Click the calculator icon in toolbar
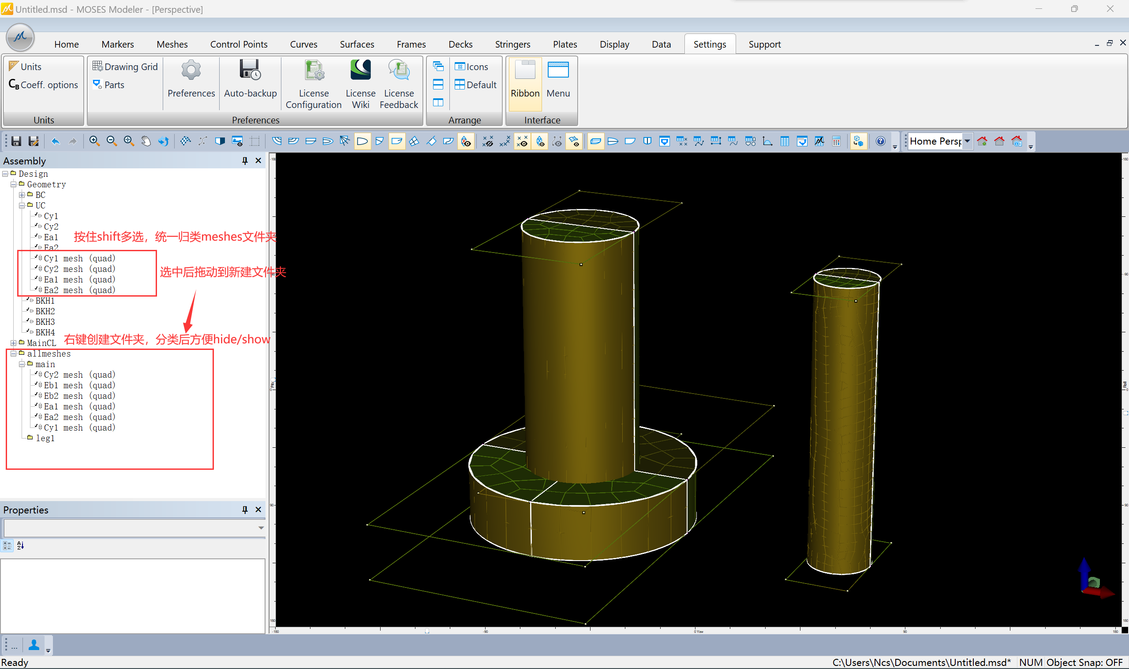 click(836, 141)
